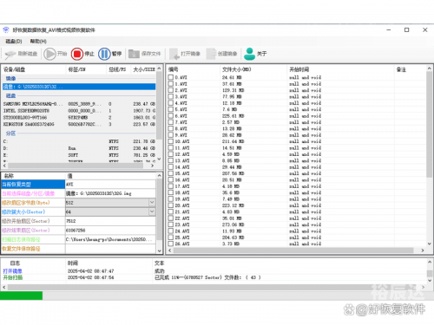
Task: Click the Create Image (创建镜像) toolbar icon
Action: [x=212, y=54]
